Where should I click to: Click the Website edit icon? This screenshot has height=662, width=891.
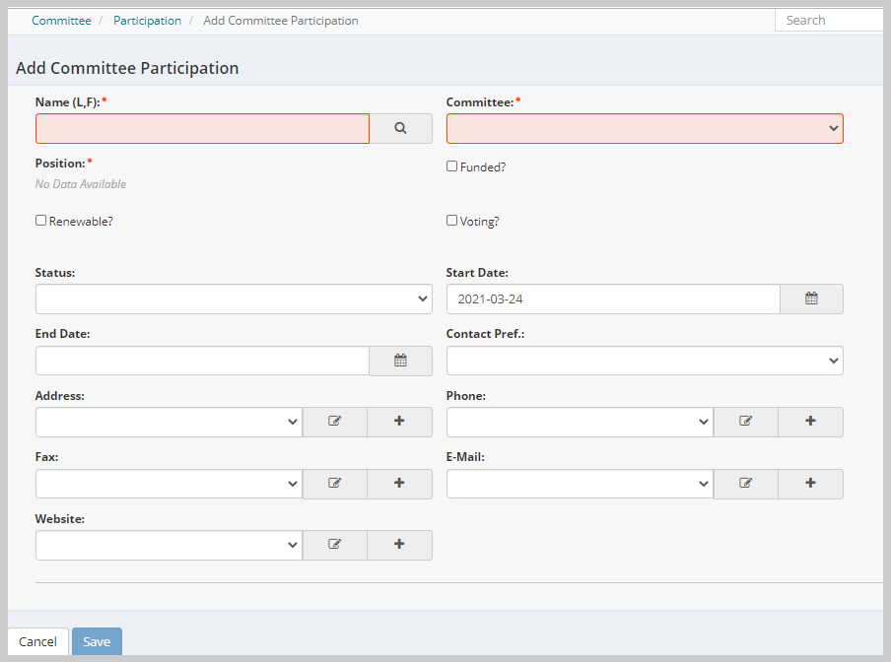[x=335, y=545]
